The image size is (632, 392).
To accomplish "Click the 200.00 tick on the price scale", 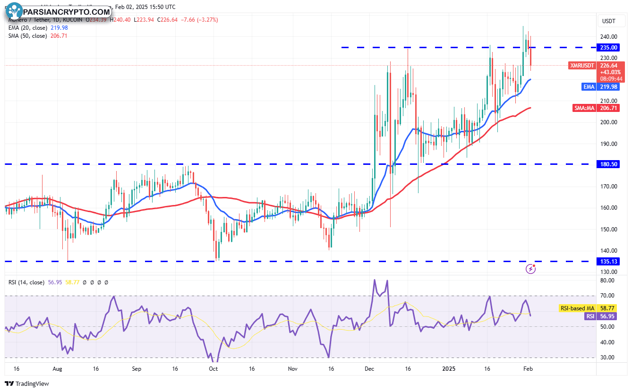I will 609,122.
